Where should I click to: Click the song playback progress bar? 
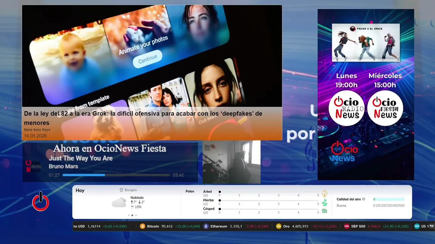(116, 175)
